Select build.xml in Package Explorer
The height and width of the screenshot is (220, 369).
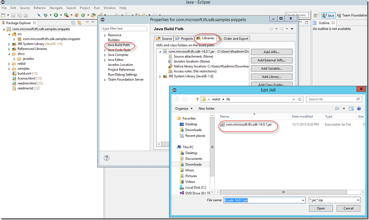pos(25,73)
